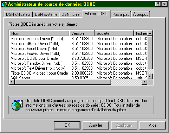Open the À propos tab
169x133 pixels.
141,14
